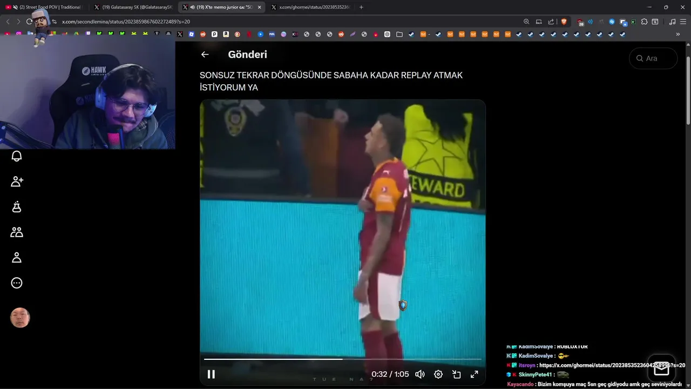Click SkinnyPete41 username in chat
The width and height of the screenshot is (691, 389).
coord(535,374)
